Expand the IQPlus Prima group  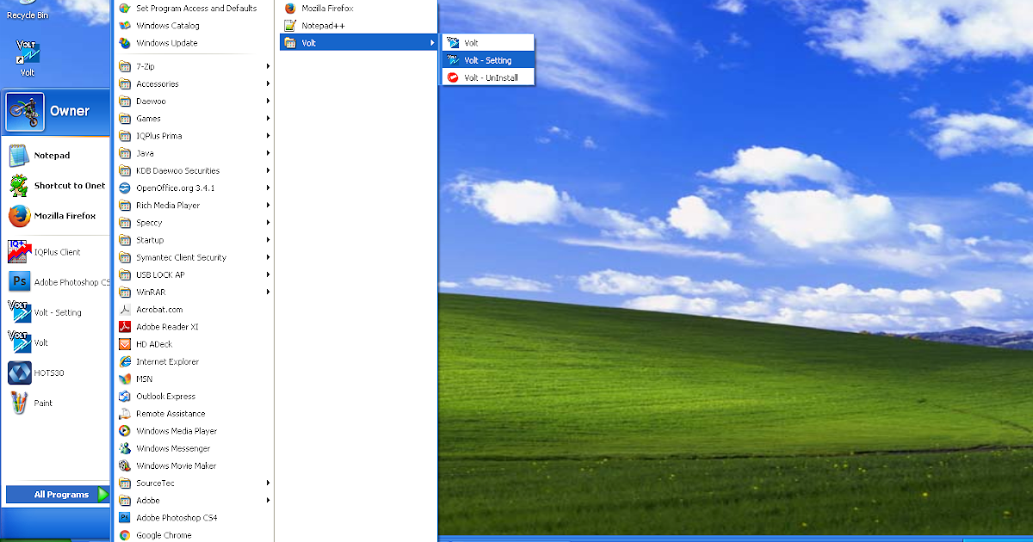pos(194,136)
